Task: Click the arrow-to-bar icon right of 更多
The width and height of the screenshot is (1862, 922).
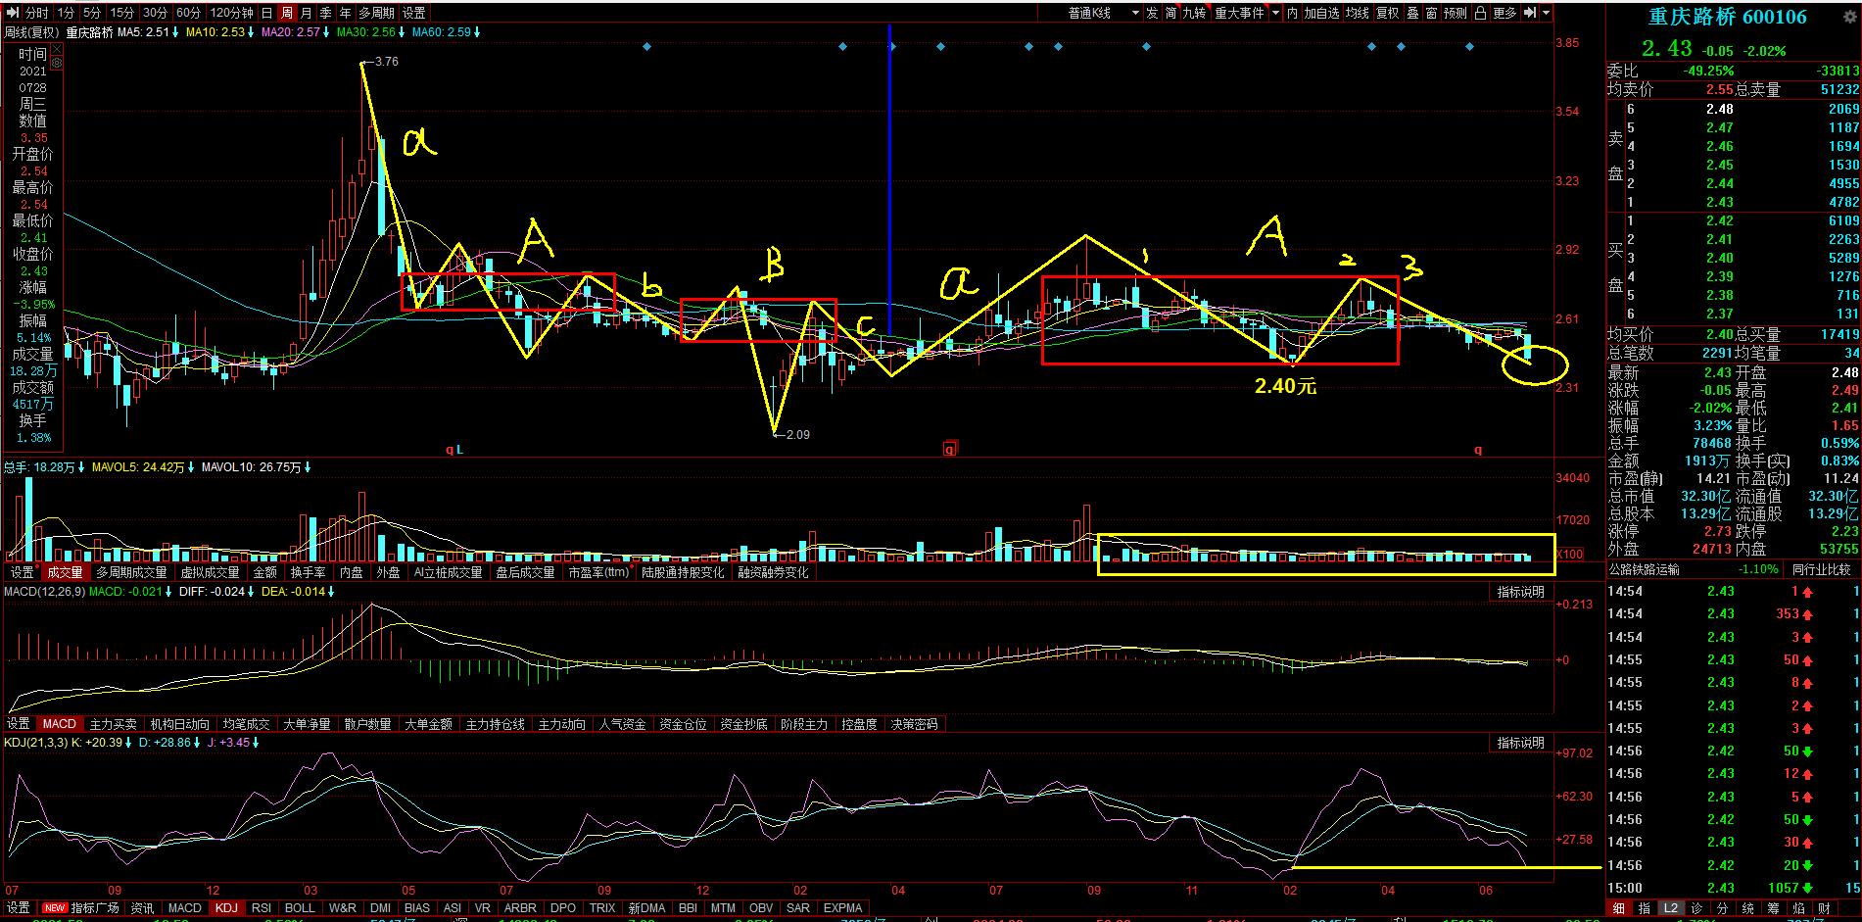Action: click(x=1529, y=13)
